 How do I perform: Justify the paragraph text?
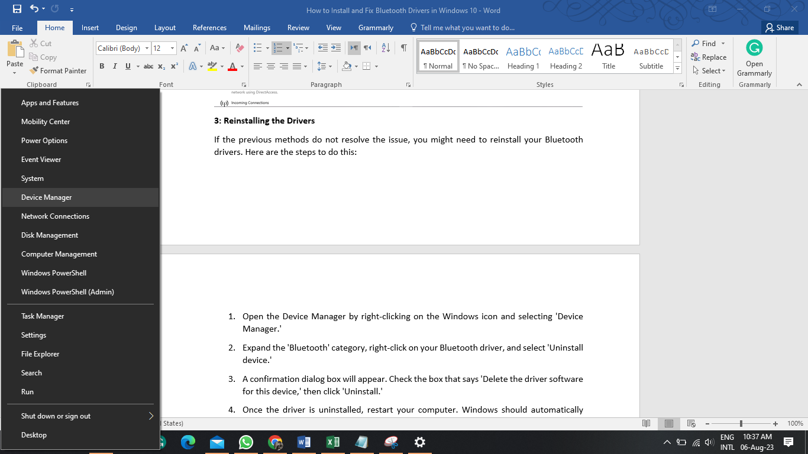click(x=297, y=66)
